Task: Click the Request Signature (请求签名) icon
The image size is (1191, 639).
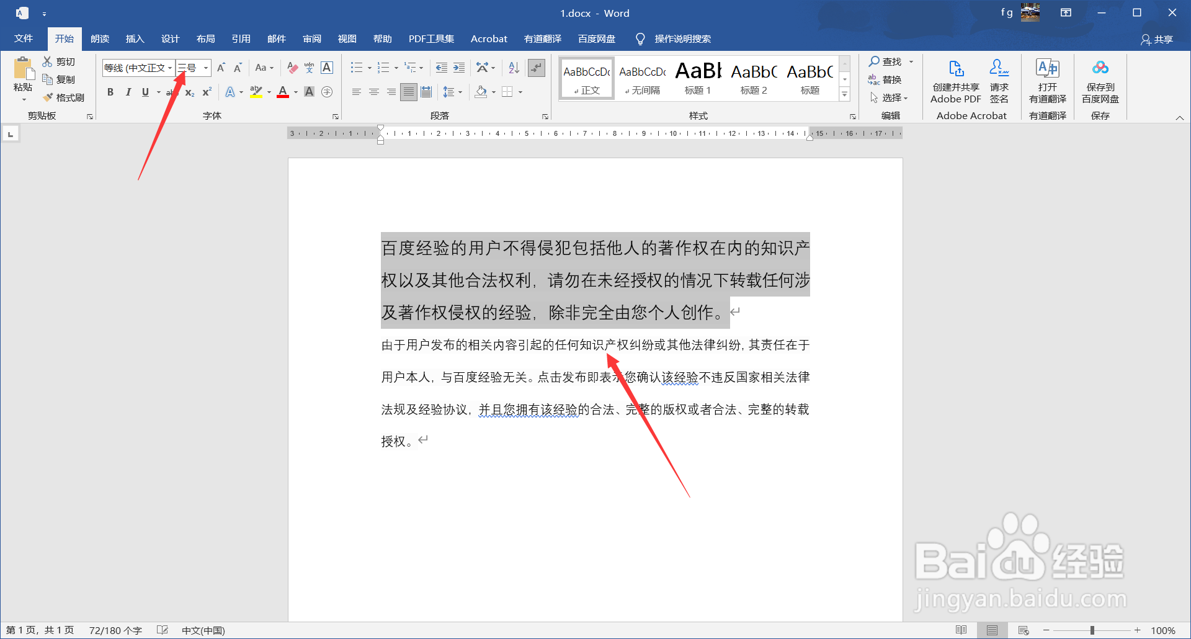Action: 999,68
